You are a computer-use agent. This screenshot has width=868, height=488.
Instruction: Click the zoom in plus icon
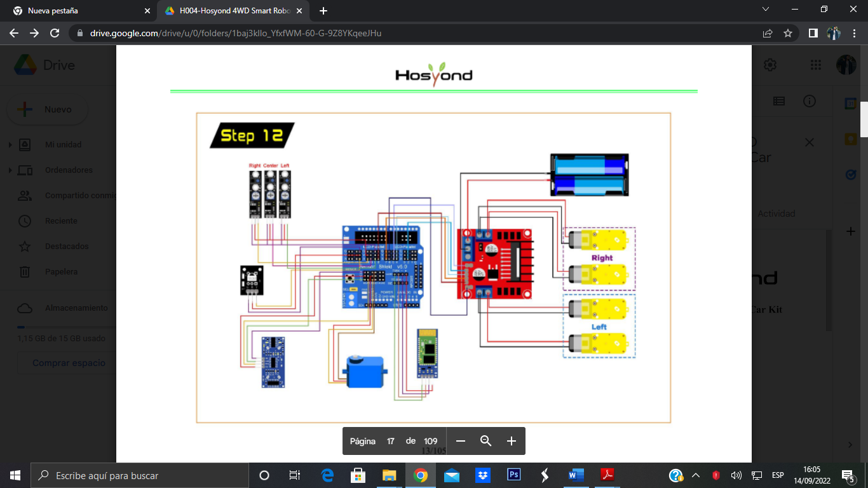511,441
